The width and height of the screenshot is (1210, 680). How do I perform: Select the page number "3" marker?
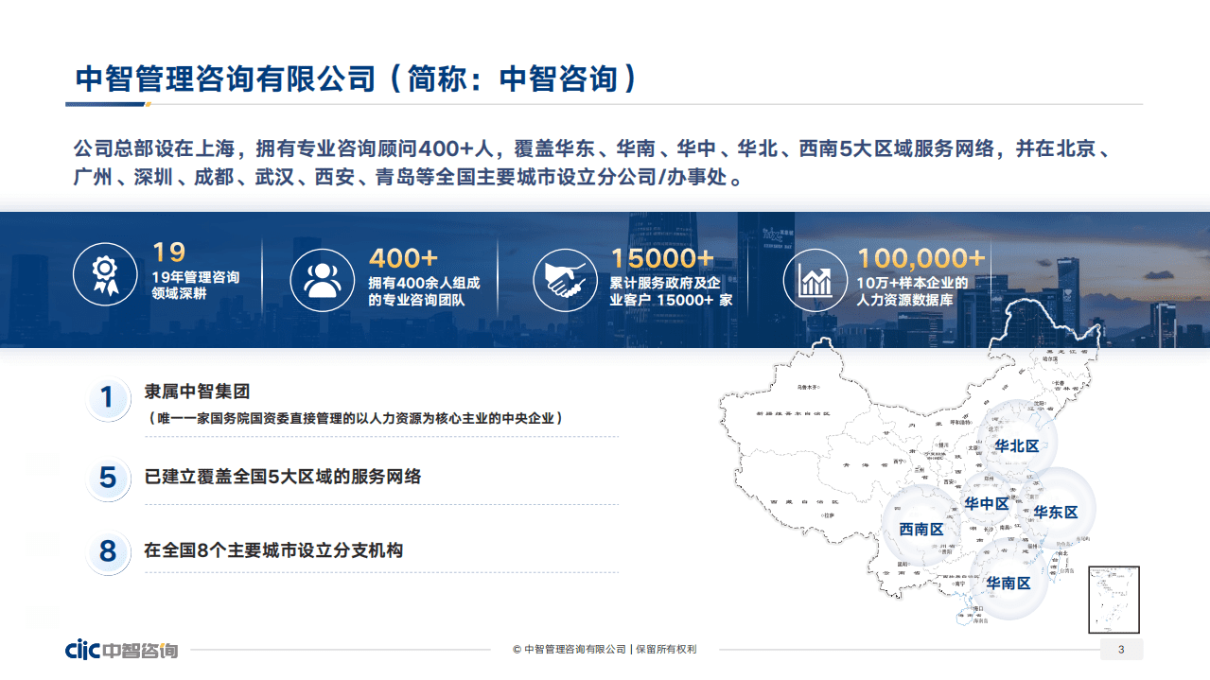click(x=1121, y=649)
